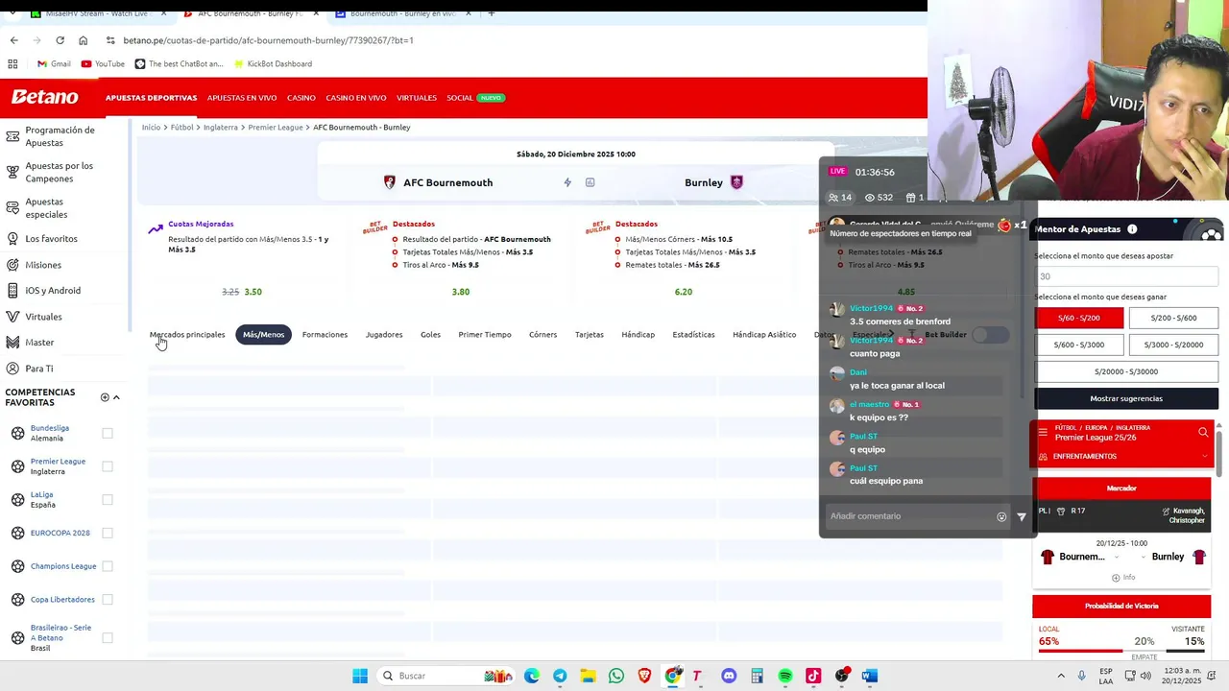Screen dimensions: 1229x691
Task: Click the Betano logo
Action: [x=44, y=97]
